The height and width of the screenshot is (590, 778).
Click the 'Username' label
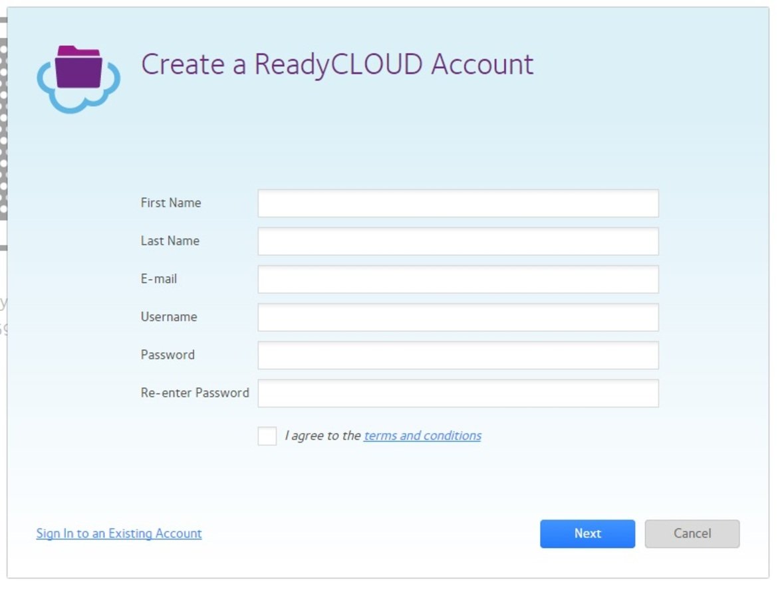click(169, 317)
